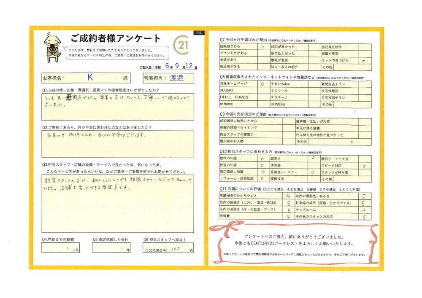
Task: Click the Q2 handwritten answer box
Action: 118,144
